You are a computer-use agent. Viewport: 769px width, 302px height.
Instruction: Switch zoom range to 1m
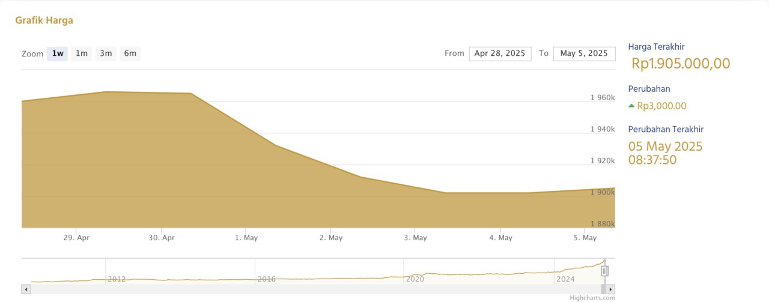pyautogui.click(x=82, y=53)
